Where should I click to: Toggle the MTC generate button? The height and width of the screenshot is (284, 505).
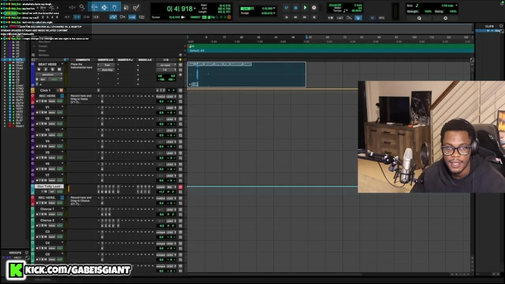pyautogui.click(x=382, y=18)
